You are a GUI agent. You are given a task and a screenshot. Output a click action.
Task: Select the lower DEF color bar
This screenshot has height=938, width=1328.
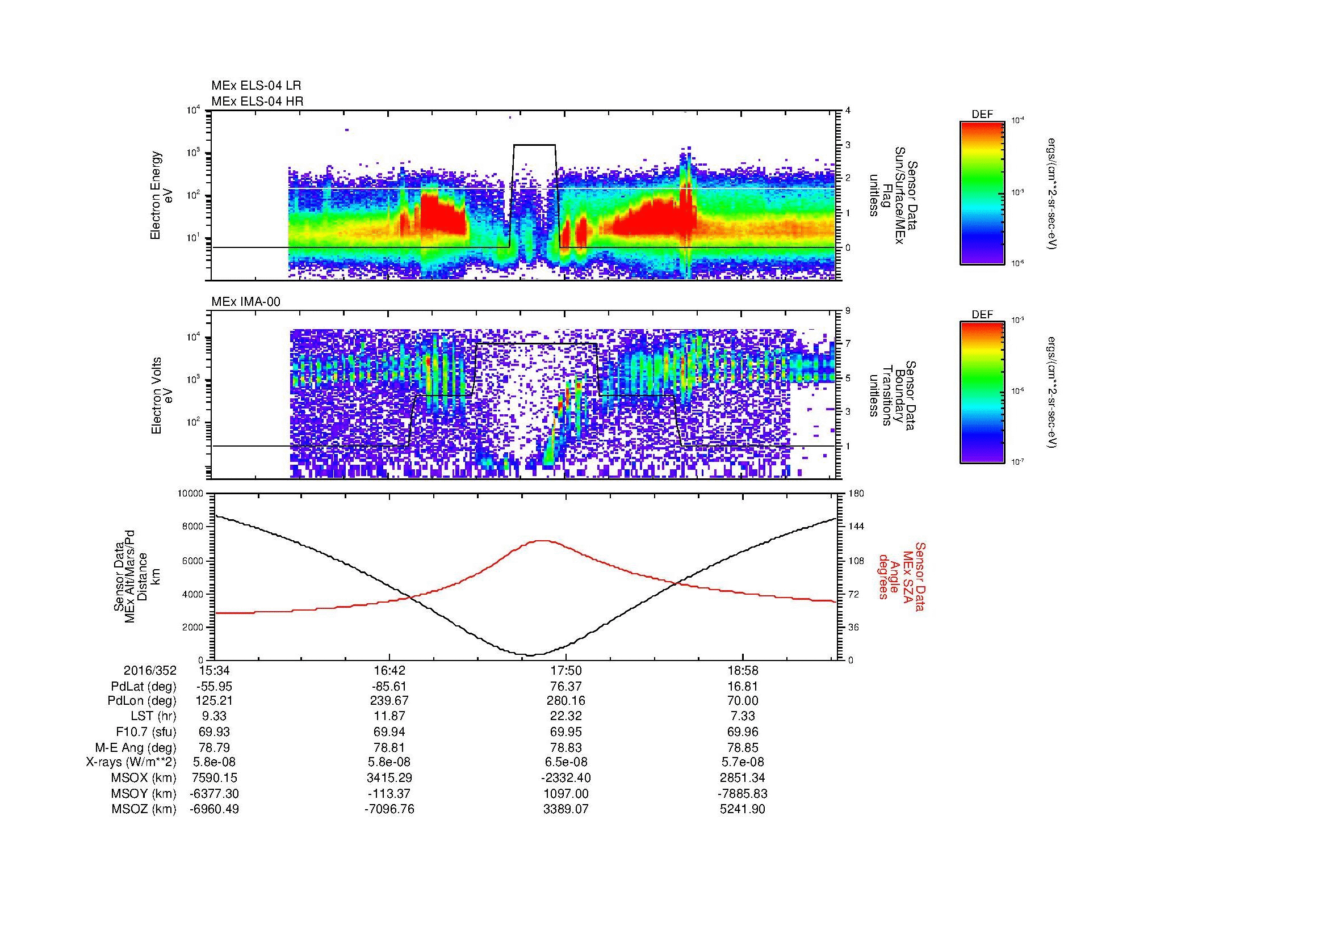(x=982, y=393)
